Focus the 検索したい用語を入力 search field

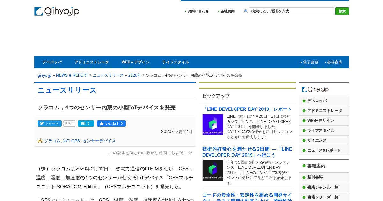point(291,11)
